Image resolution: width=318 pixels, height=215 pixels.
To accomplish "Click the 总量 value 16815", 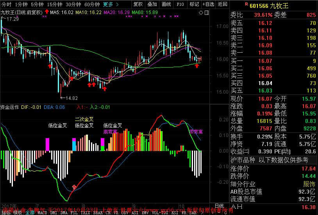I will point(264,121).
